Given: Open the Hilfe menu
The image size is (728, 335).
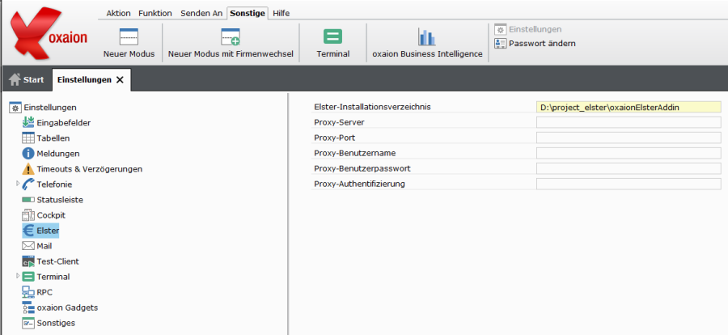Looking at the screenshot, I should tap(281, 14).
